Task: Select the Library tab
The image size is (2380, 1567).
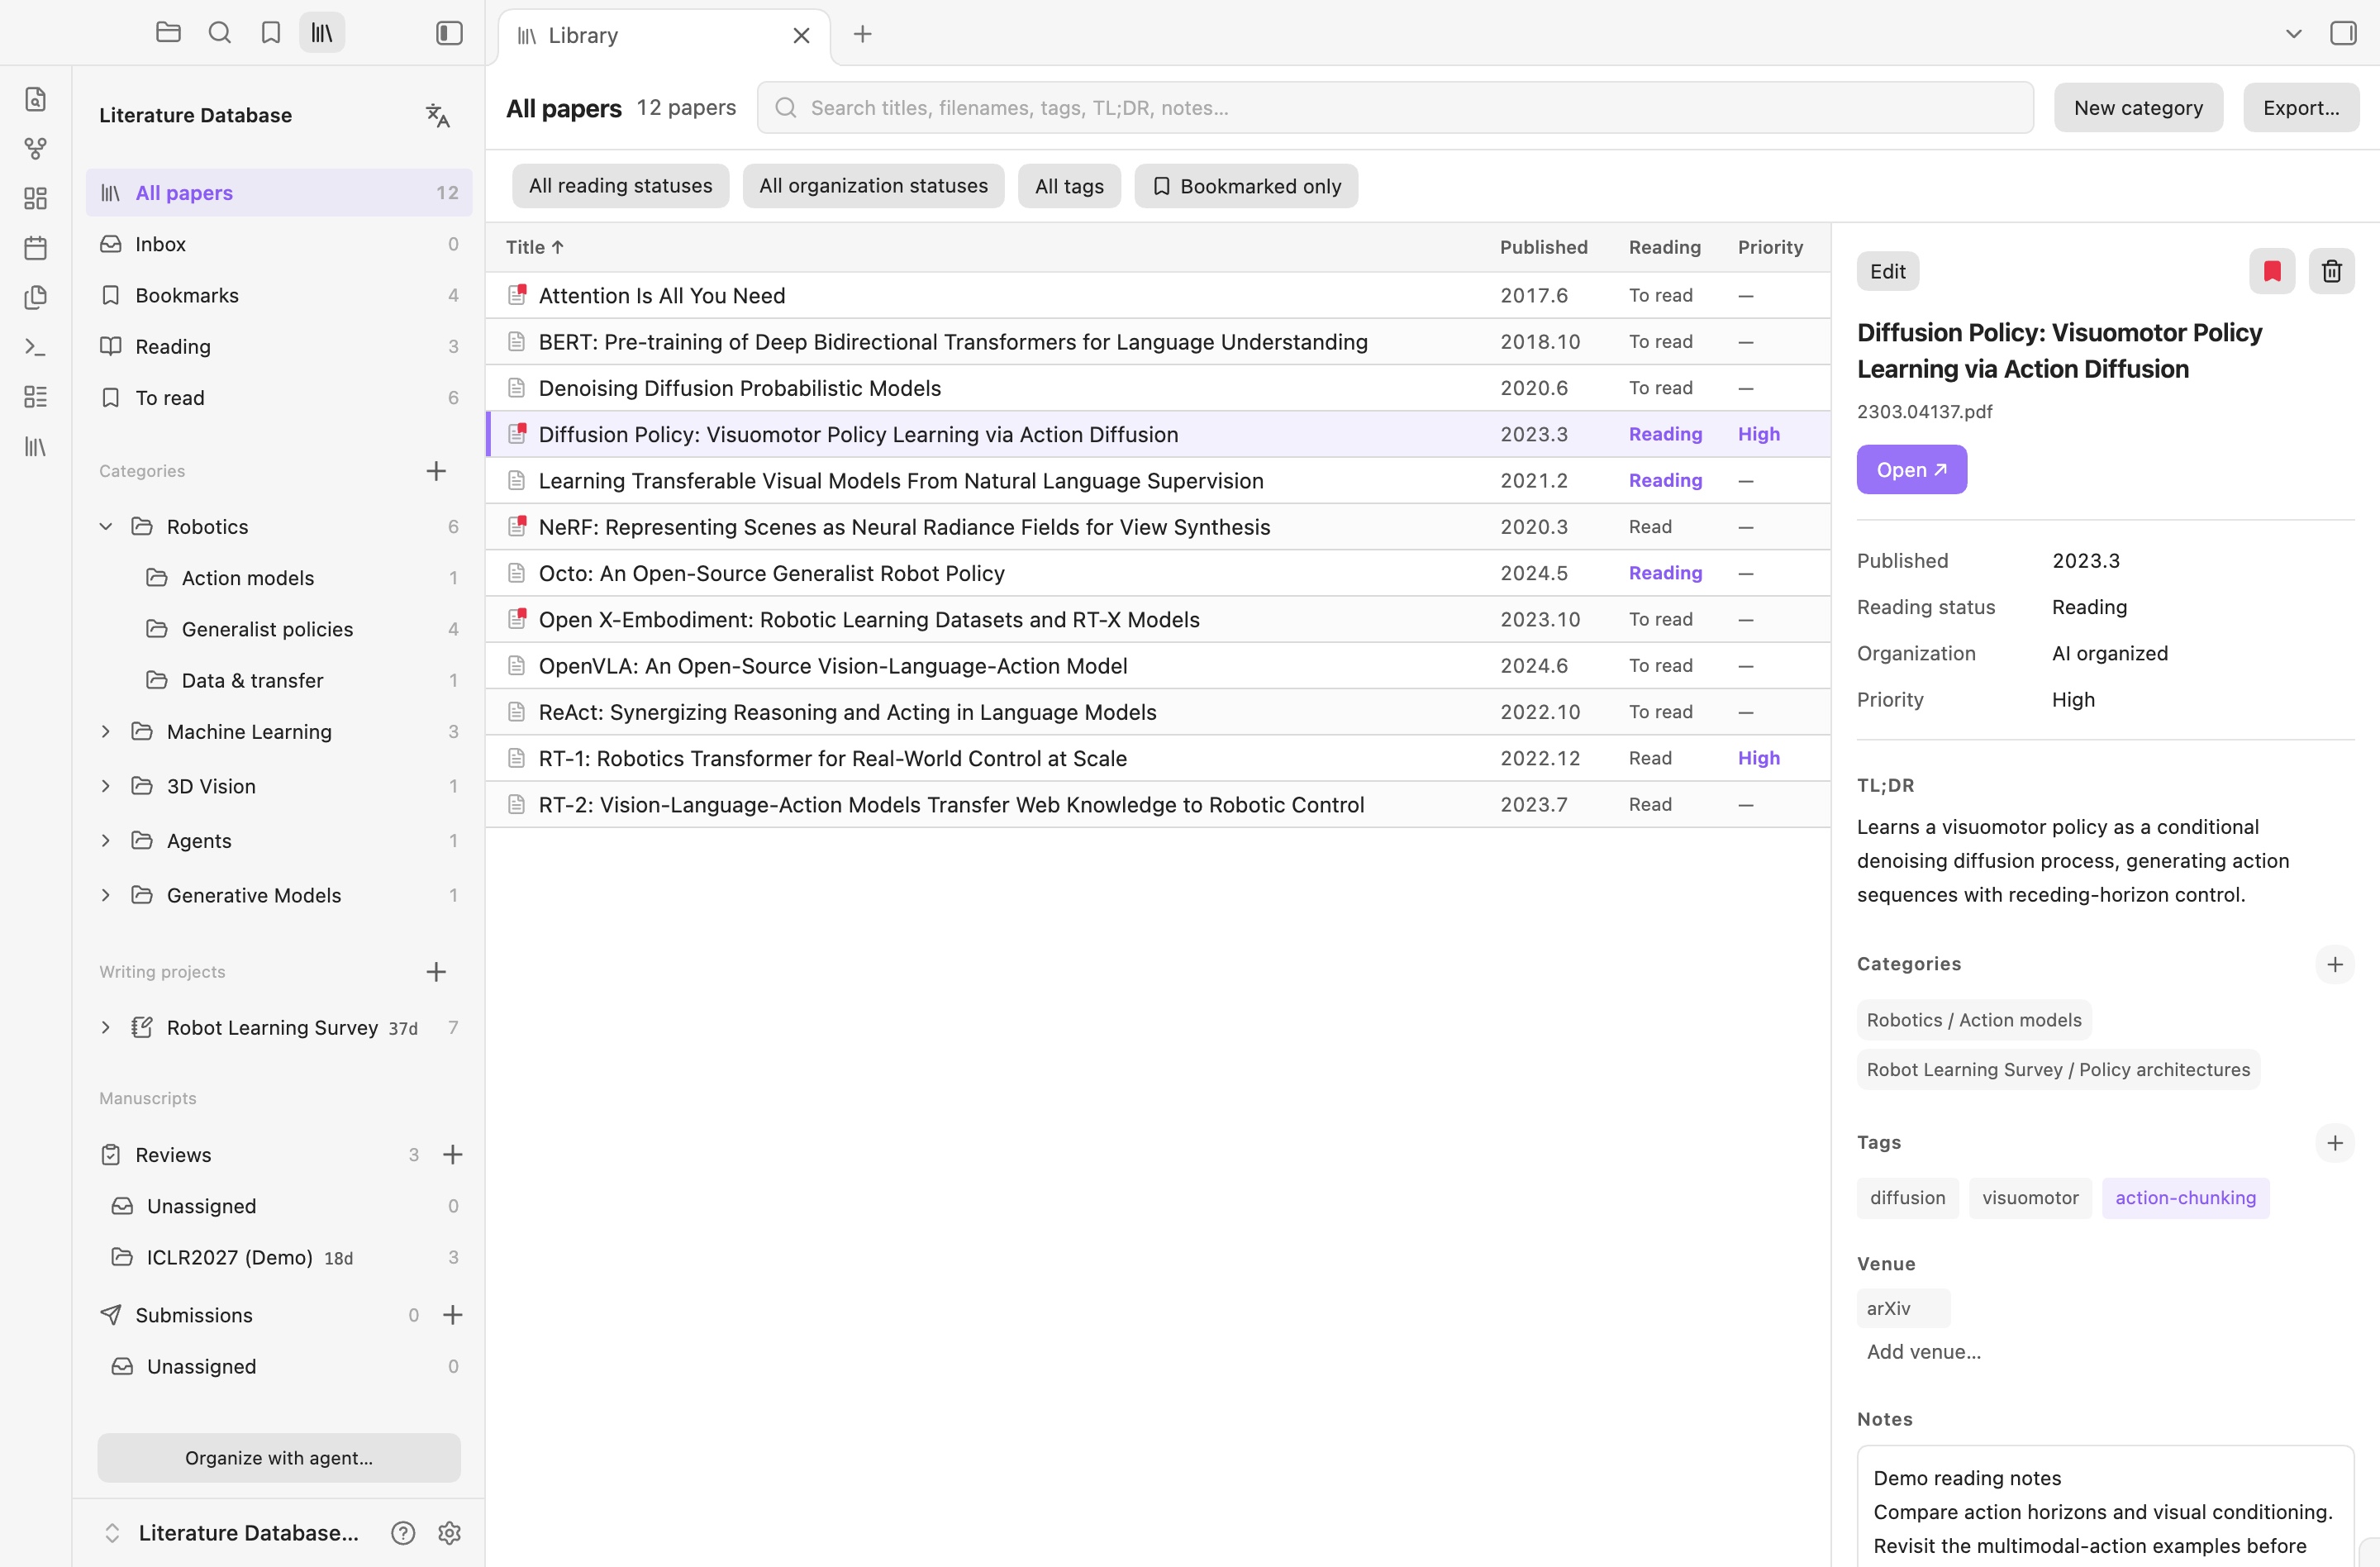Action: (664, 36)
